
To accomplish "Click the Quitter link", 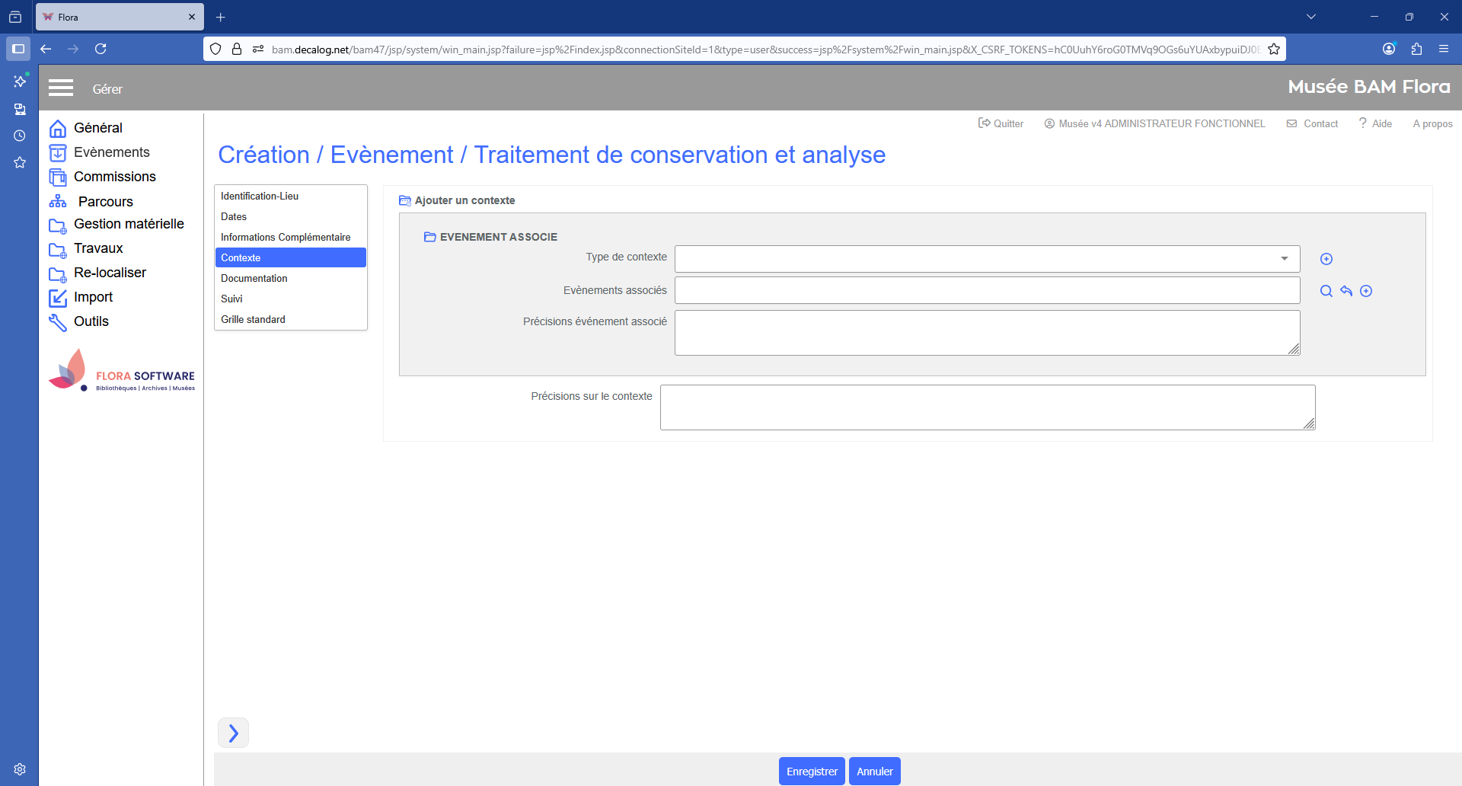I will coord(1001,123).
